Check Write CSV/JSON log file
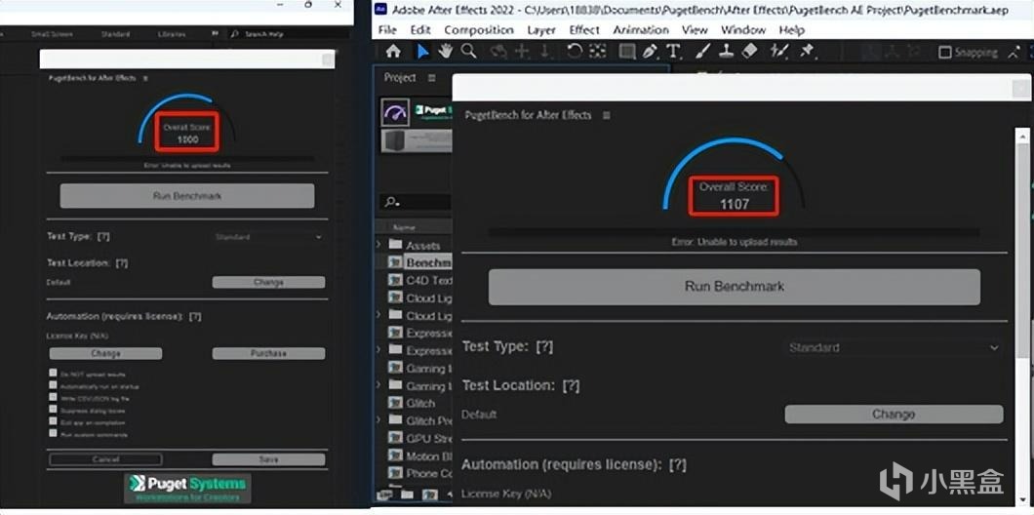This screenshot has height=515, width=1034. (53, 397)
